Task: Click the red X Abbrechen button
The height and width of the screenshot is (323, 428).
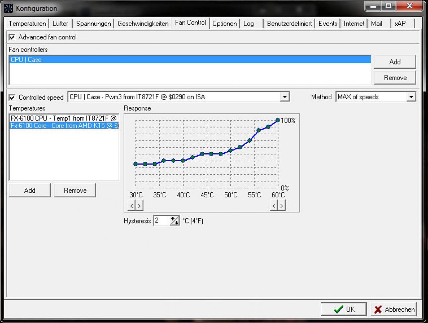Action: (394, 309)
